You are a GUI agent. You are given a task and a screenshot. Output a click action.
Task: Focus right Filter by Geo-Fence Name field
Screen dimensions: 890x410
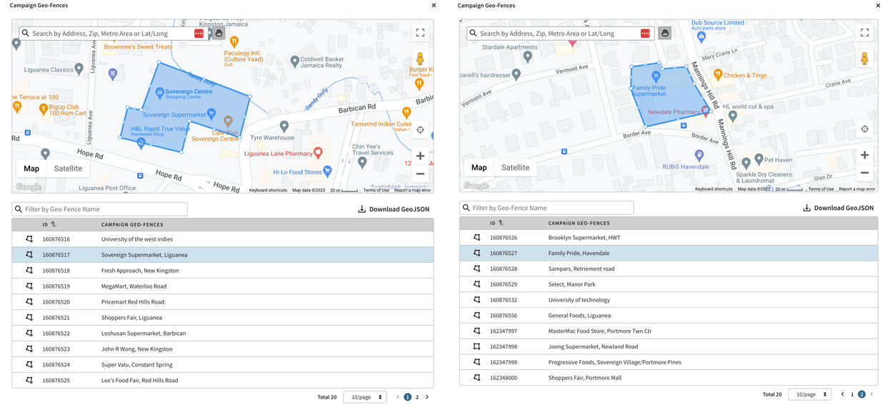(x=546, y=208)
